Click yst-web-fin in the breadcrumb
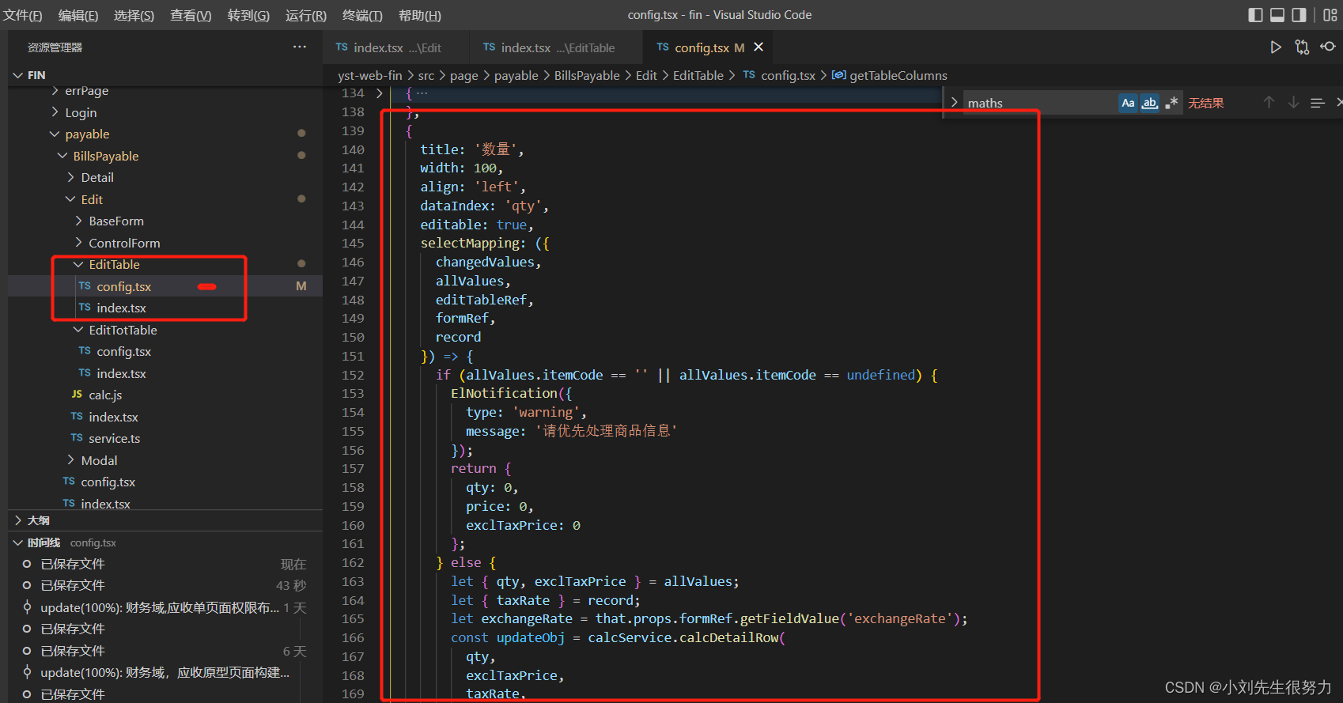The image size is (1343, 703). pos(370,75)
